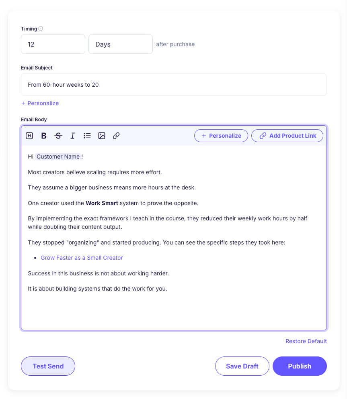Select the Customer Name merge tag

(x=58, y=156)
